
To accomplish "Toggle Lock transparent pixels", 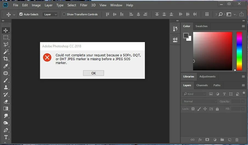I will [x=193, y=109].
